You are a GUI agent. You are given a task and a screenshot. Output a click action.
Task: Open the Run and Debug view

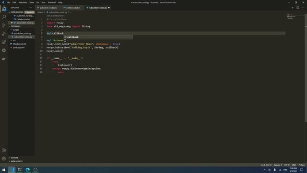click(x=4, y=34)
